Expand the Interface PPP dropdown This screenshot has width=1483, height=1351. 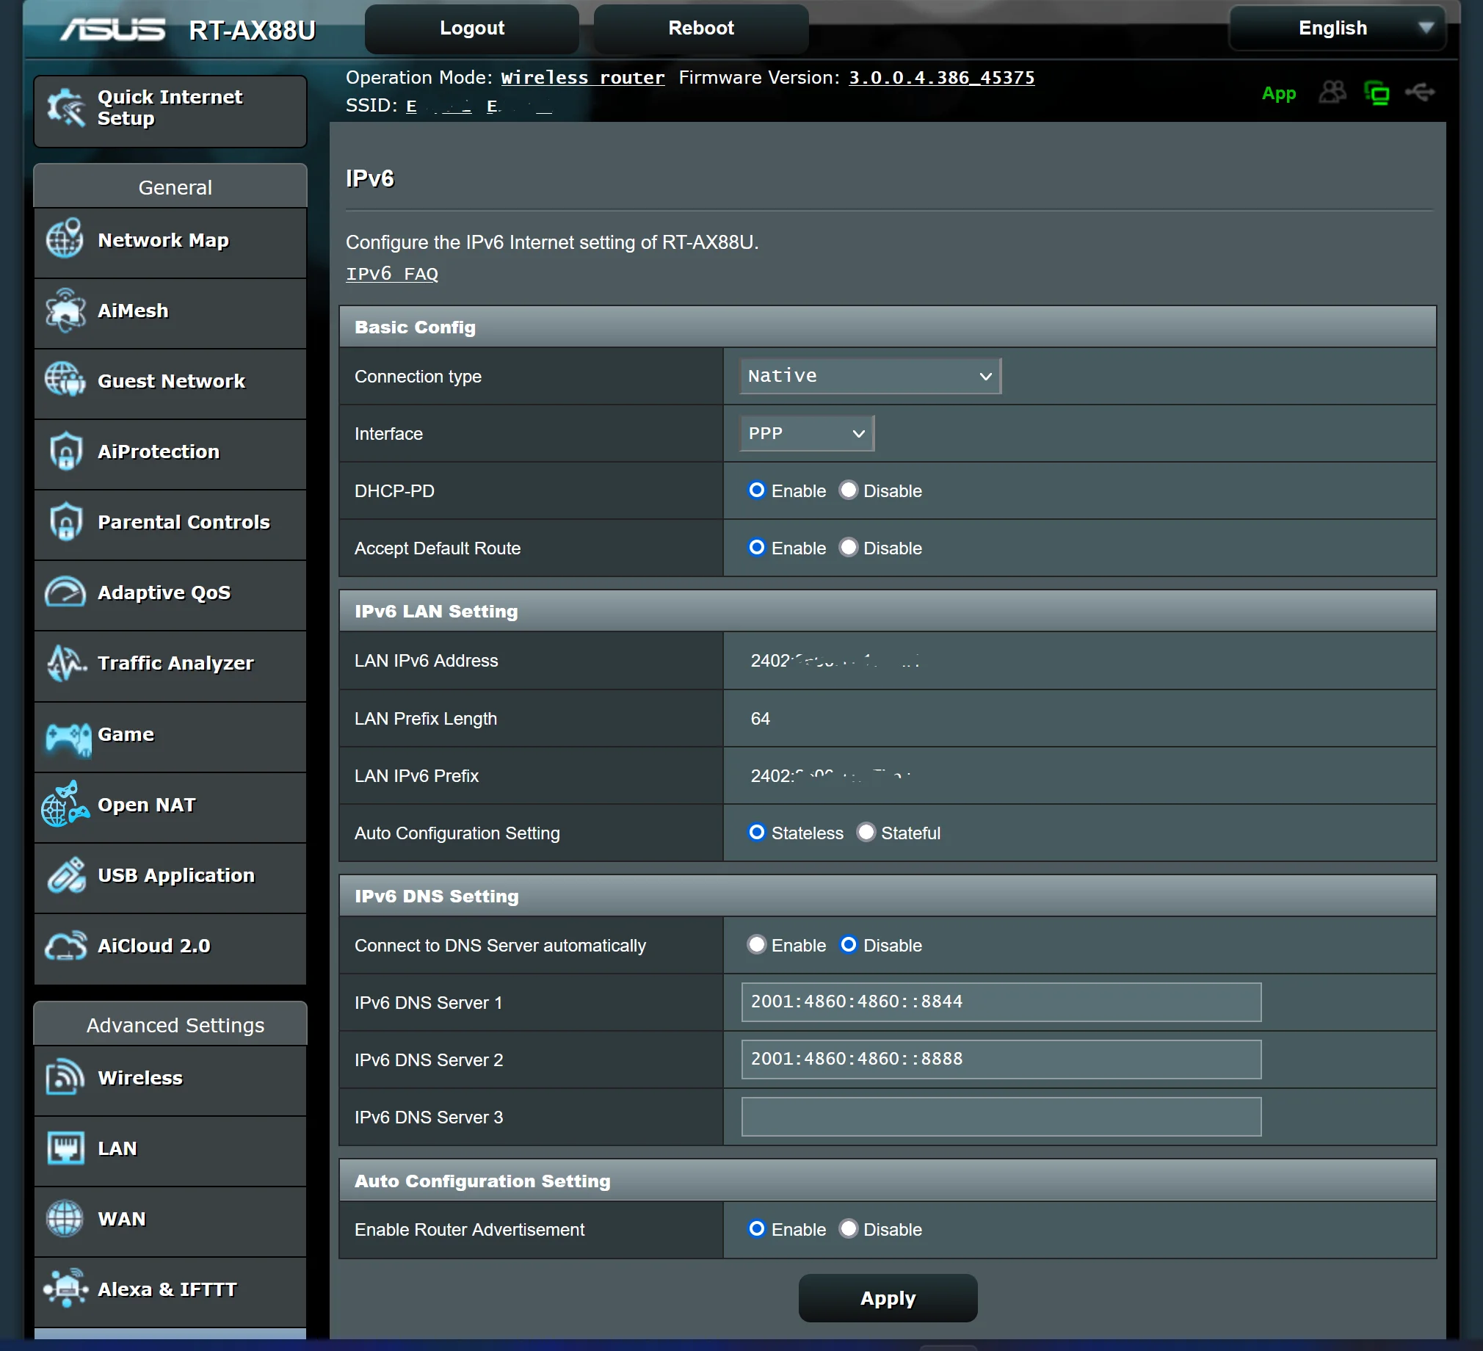coord(806,433)
